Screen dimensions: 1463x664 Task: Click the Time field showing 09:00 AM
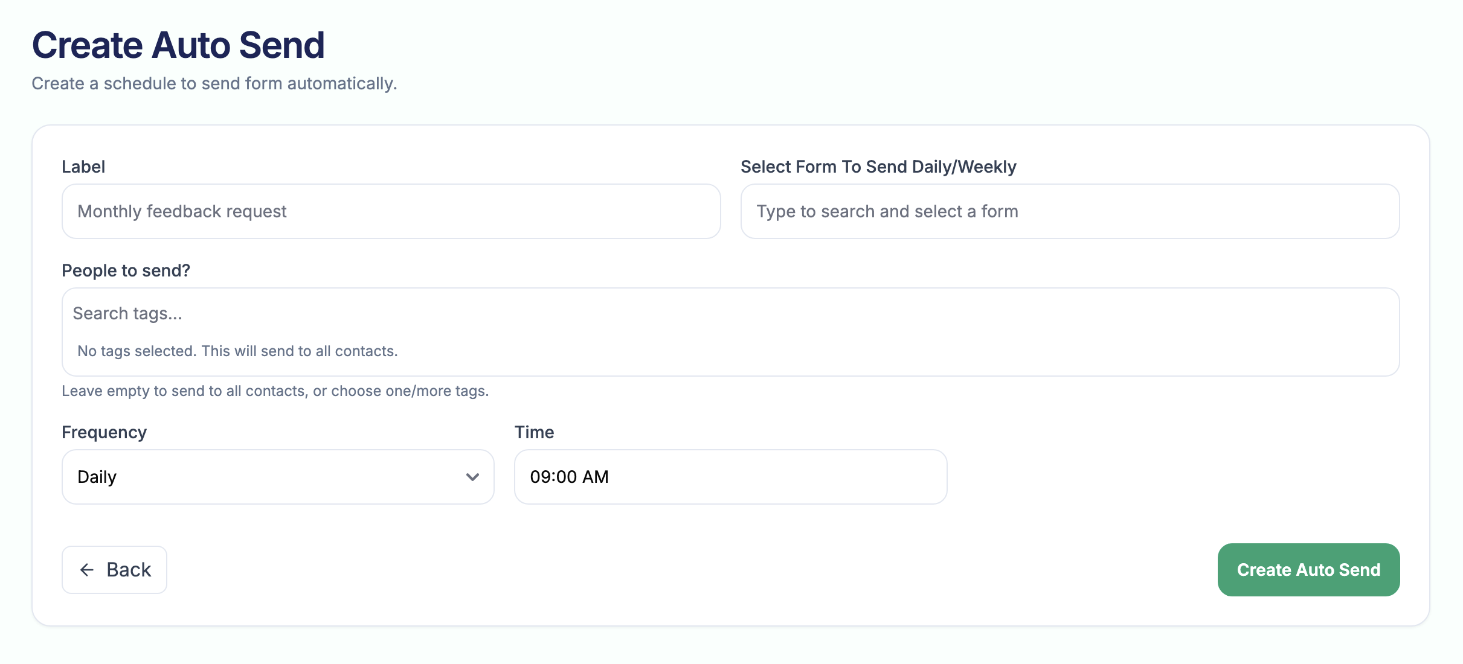[730, 477]
